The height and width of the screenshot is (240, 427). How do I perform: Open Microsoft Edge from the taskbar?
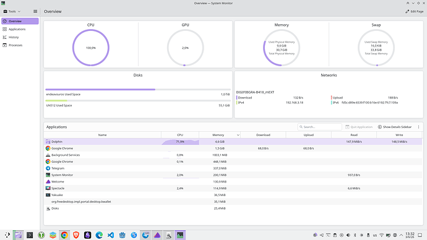click(99, 235)
